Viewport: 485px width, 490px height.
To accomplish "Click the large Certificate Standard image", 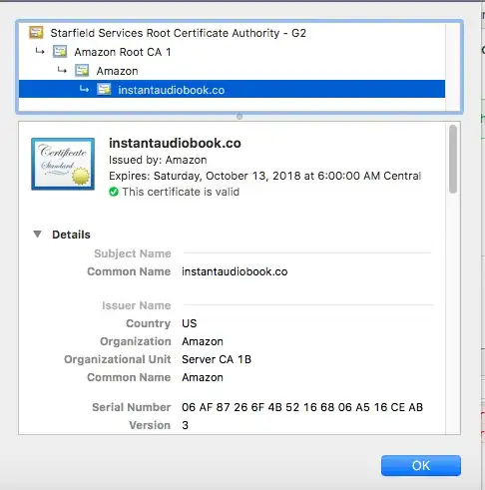I will [x=63, y=164].
